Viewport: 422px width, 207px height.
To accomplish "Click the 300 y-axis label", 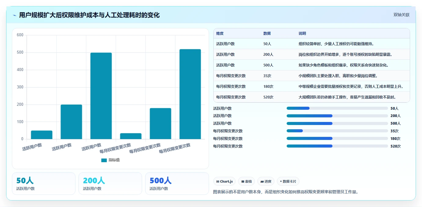I will 20,87.
